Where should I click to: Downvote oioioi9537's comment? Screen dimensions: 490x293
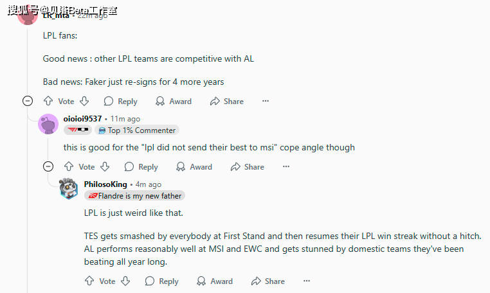[x=105, y=166]
